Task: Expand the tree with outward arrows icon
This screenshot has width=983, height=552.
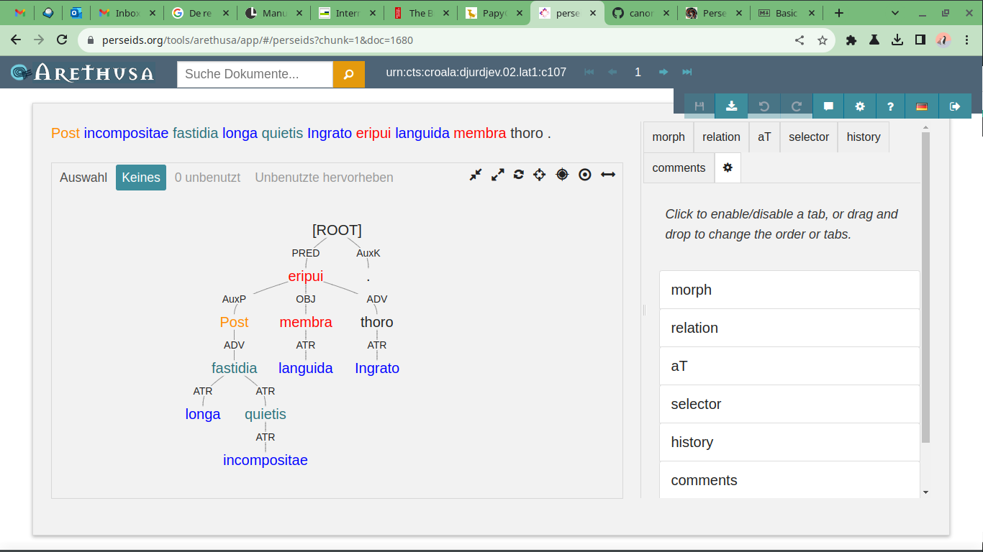Action: pos(497,175)
